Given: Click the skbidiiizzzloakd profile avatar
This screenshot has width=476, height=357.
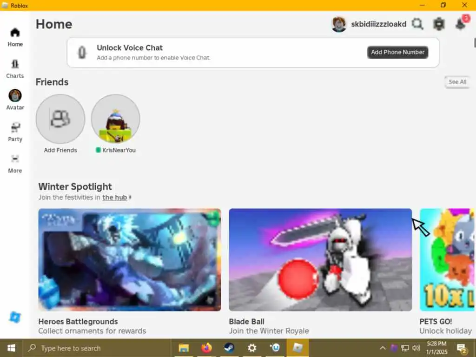Looking at the screenshot, I should pos(339,24).
